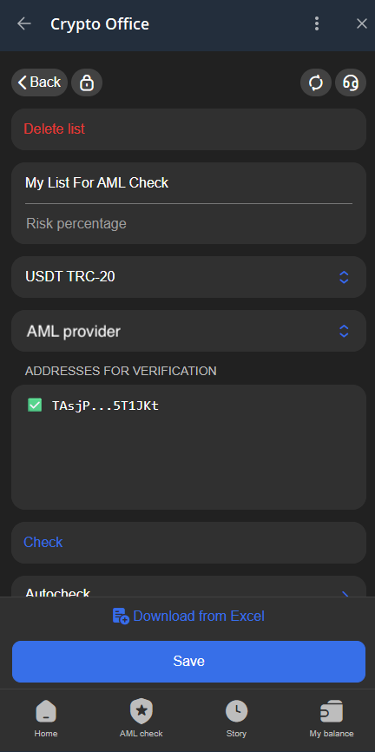Click the Home house icon
The width and height of the screenshot is (375, 752).
coord(46,711)
